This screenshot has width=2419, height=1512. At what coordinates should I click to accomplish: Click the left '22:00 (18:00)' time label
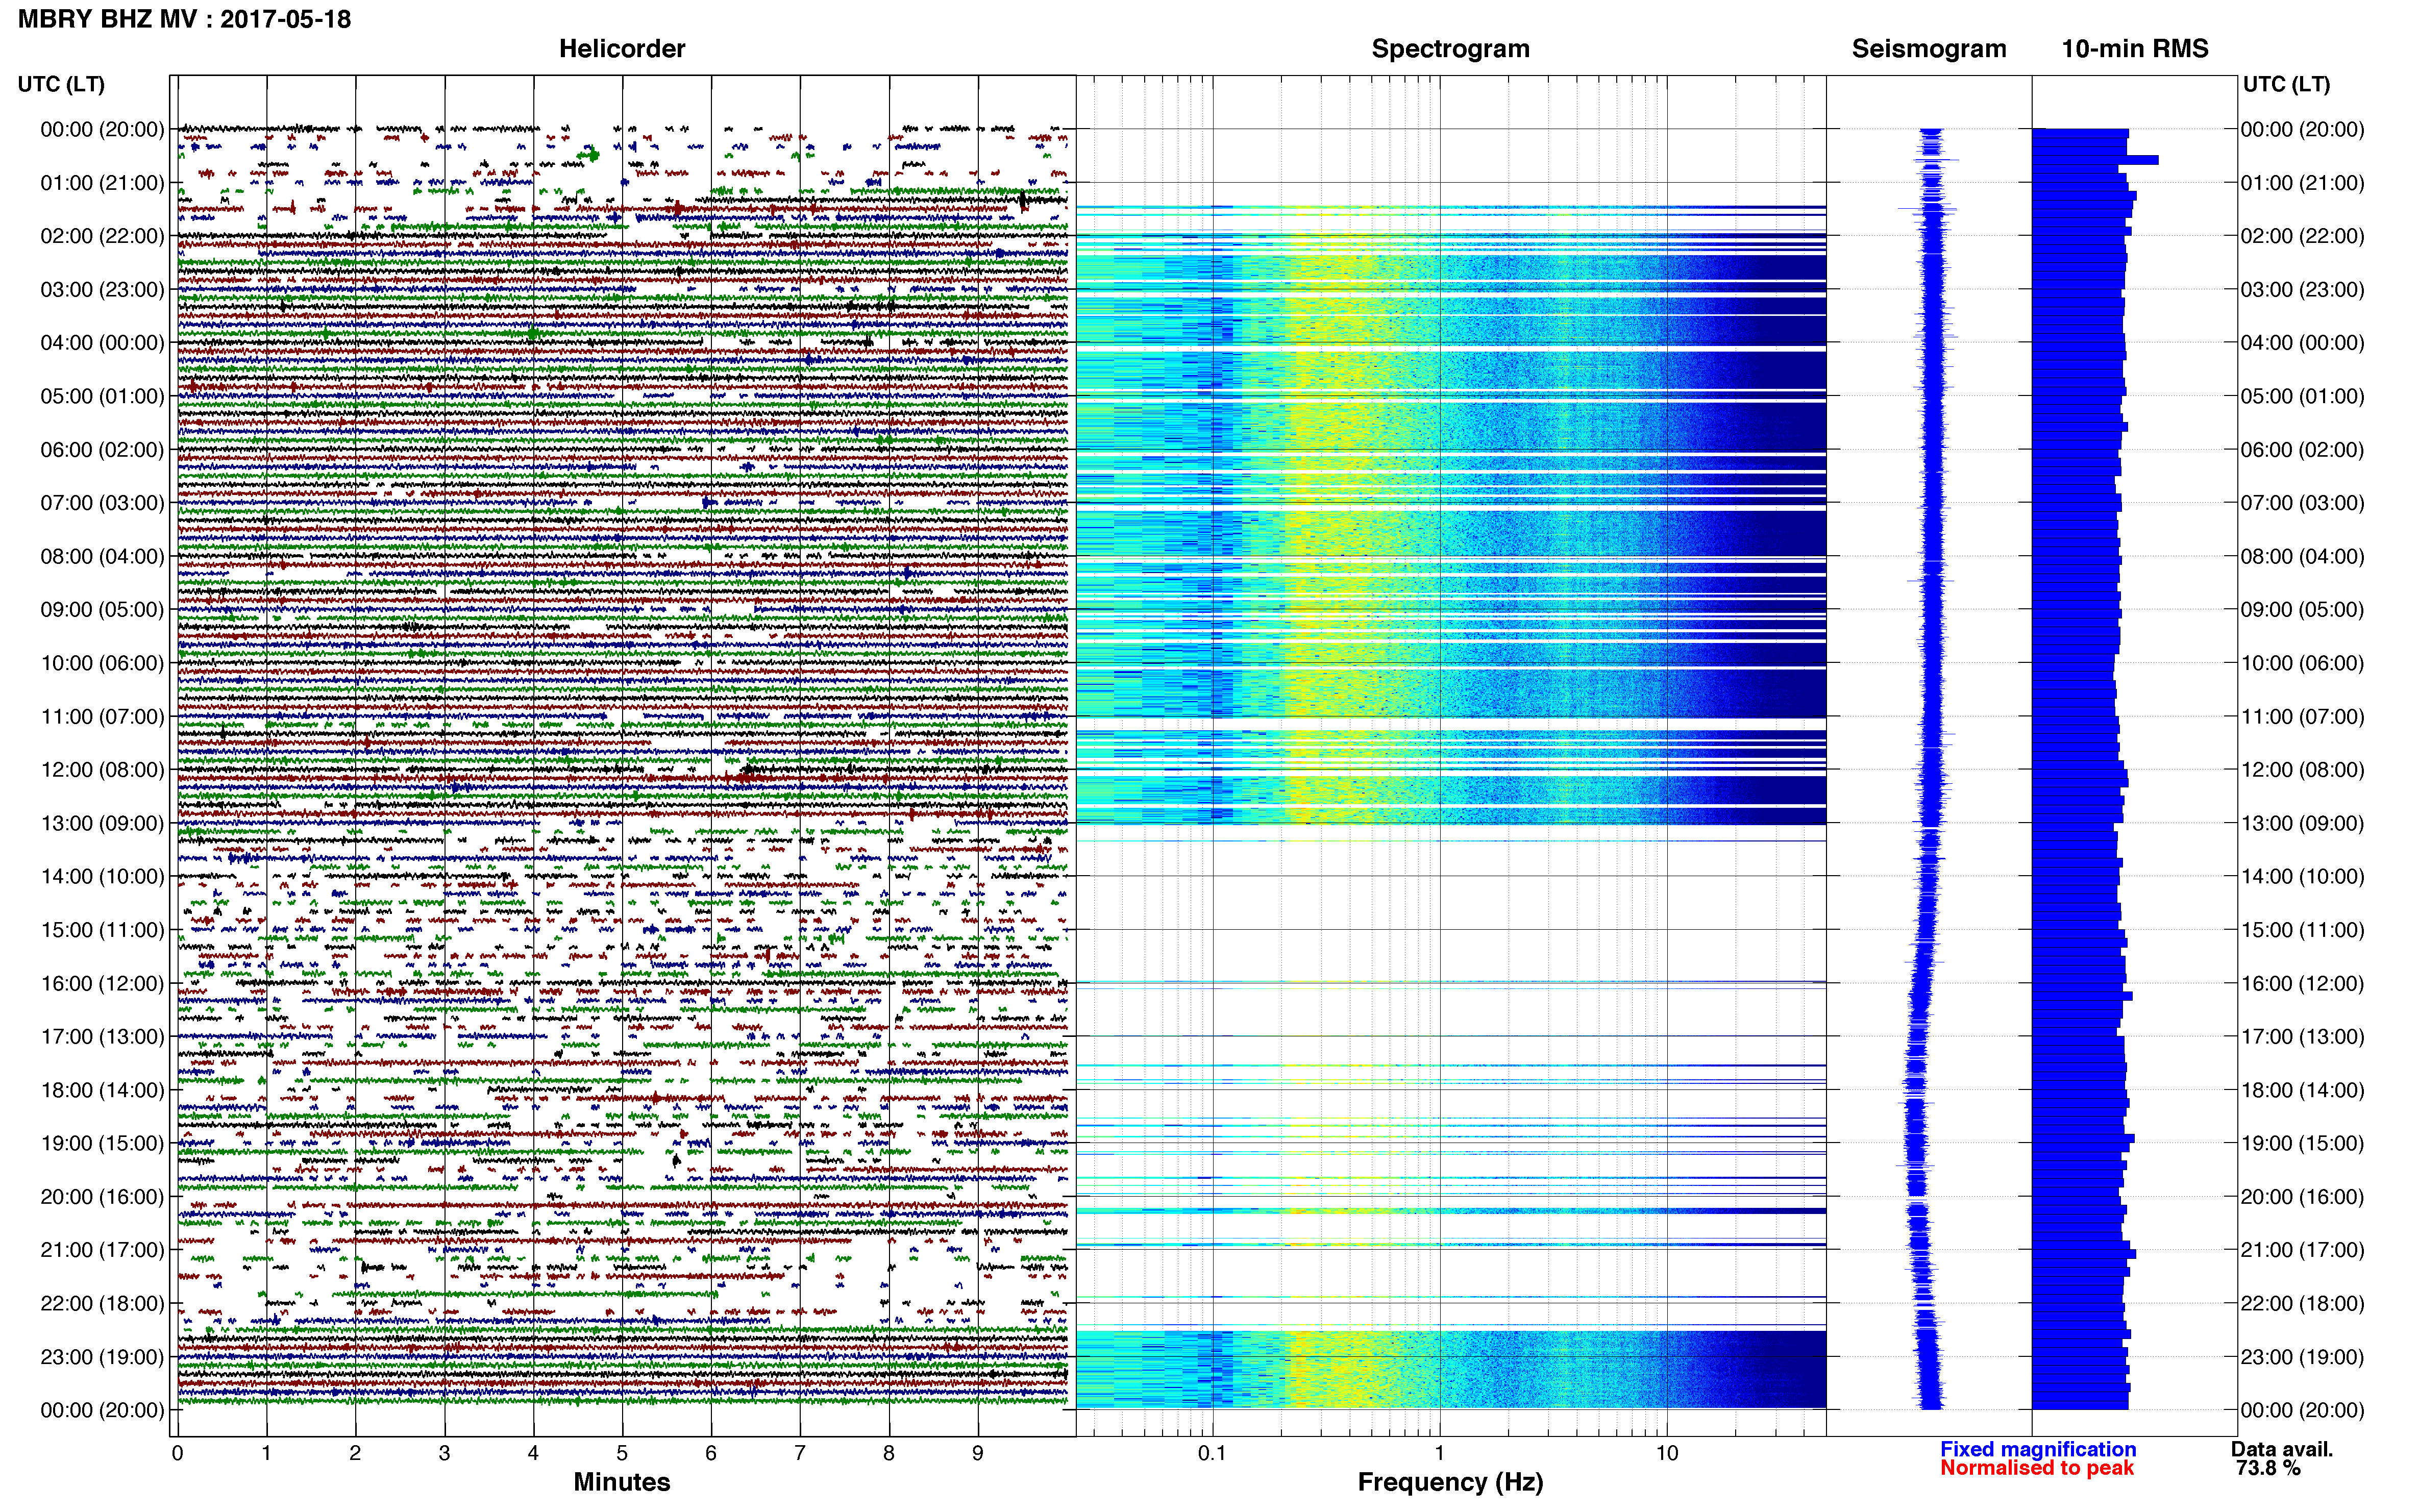click(102, 1304)
